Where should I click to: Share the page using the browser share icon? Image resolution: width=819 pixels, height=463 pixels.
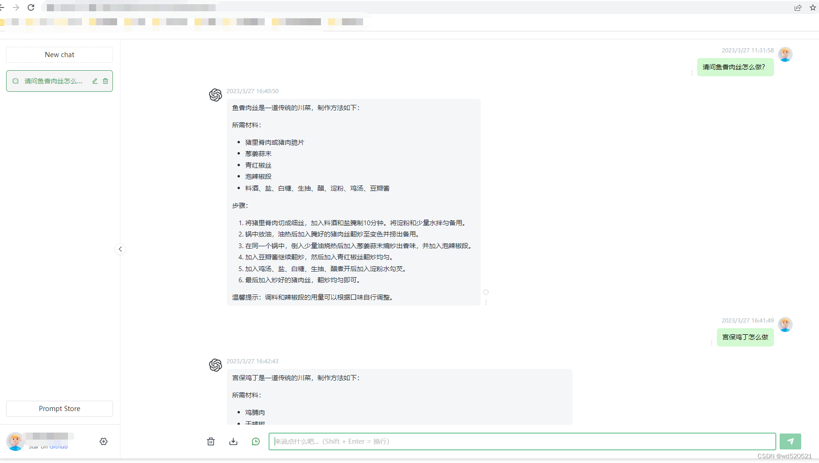[798, 7]
